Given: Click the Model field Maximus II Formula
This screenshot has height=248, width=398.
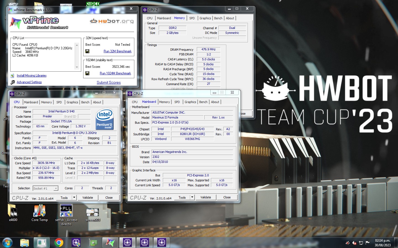Looking at the screenshot, I should [x=177, y=117].
